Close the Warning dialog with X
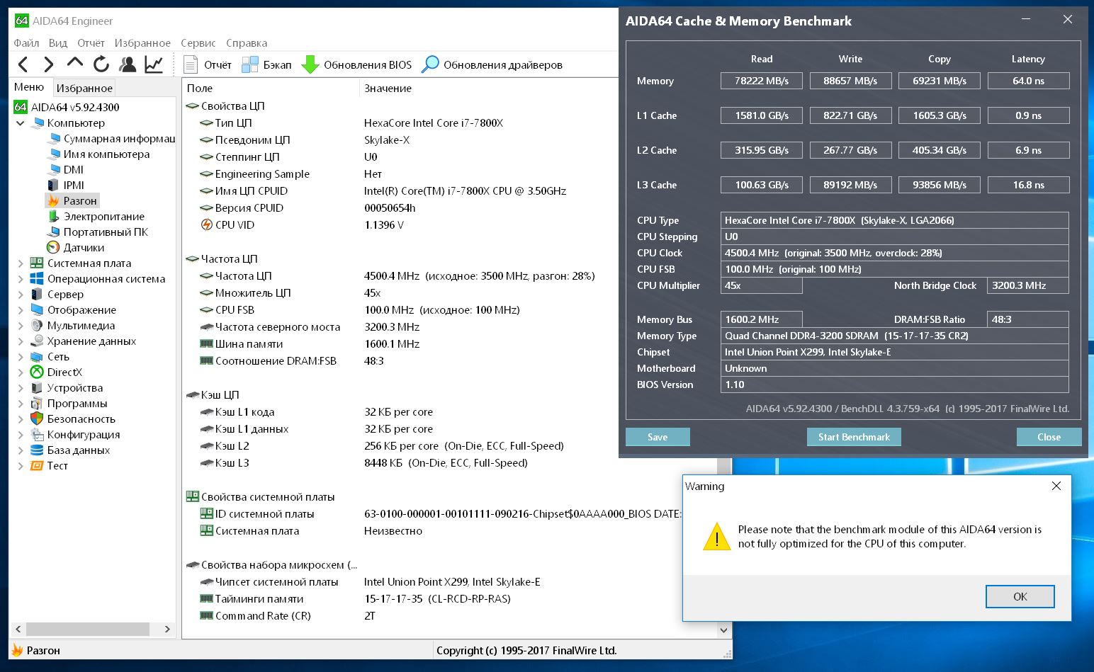The height and width of the screenshot is (672, 1094). (x=1056, y=486)
